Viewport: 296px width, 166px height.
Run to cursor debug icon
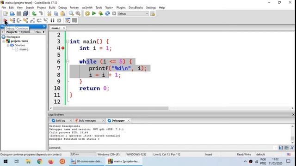pos(12,20)
